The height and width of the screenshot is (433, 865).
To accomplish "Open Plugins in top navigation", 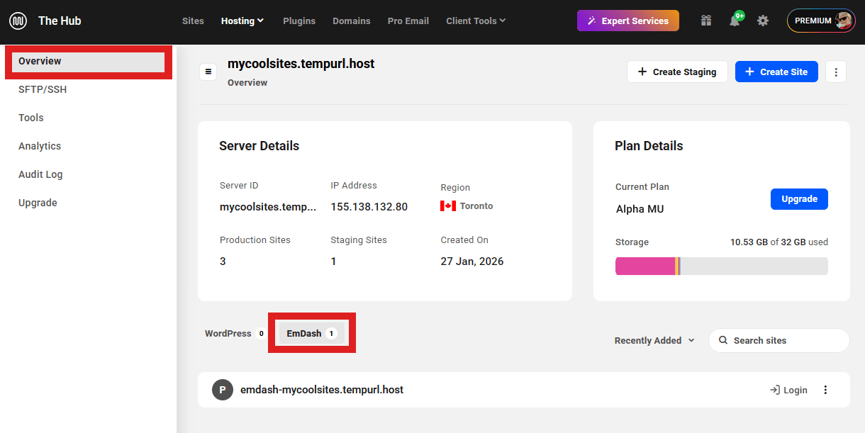I will coord(299,21).
